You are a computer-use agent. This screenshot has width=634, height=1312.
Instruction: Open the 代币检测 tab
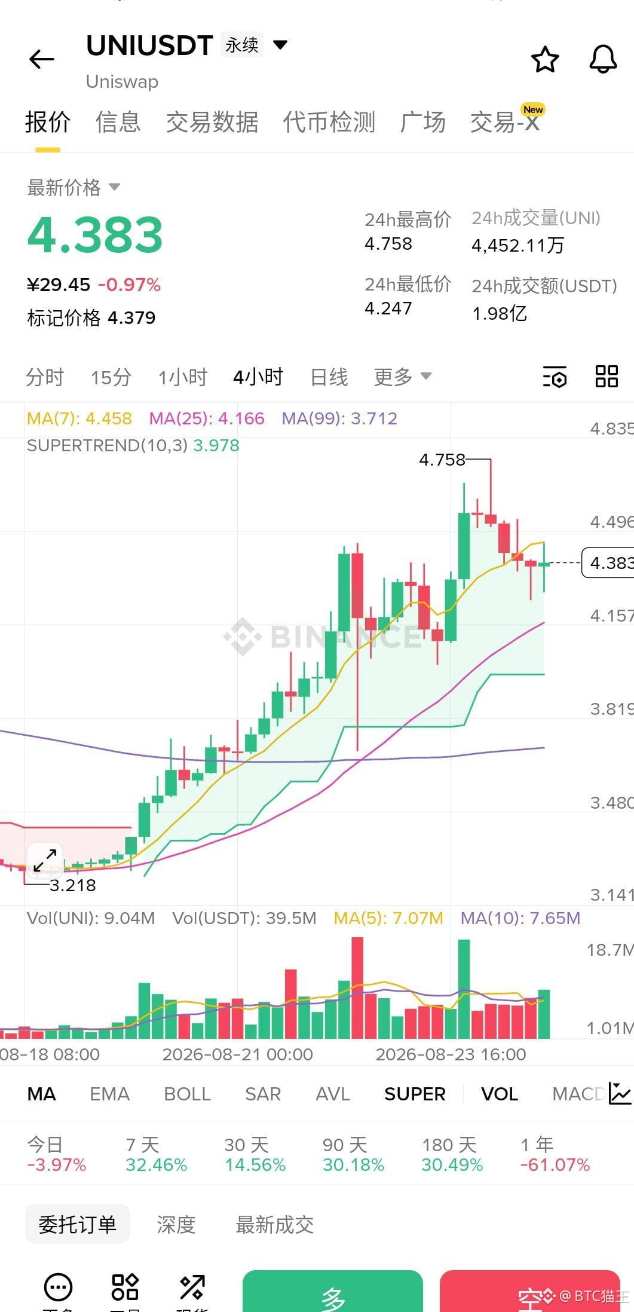pyautogui.click(x=329, y=122)
